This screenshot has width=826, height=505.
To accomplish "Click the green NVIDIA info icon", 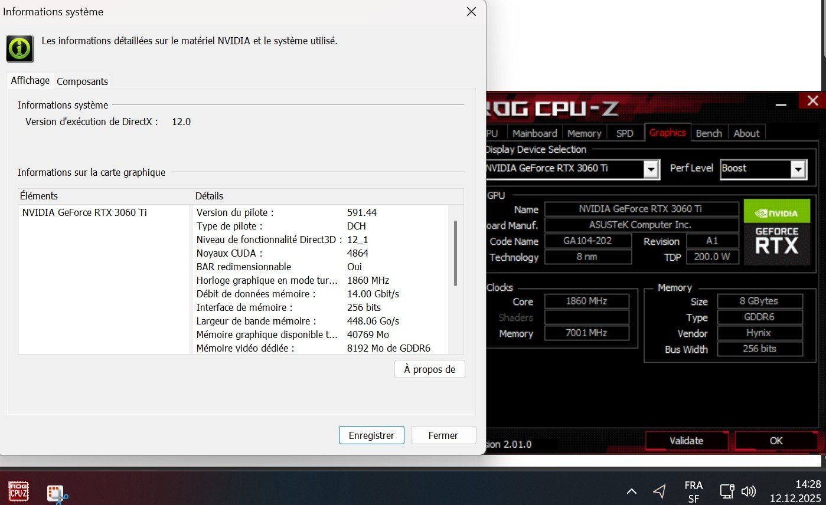I will pos(19,48).
